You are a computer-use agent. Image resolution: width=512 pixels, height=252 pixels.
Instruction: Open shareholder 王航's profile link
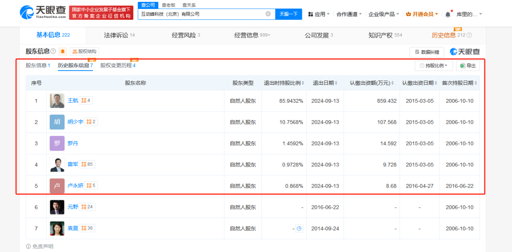(x=73, y=100)
